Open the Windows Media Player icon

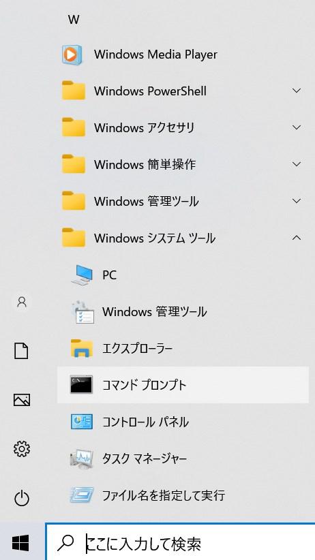click(x=72, y=55)
